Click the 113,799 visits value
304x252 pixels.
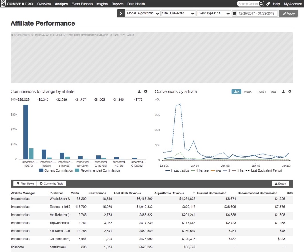pos(81,207)
